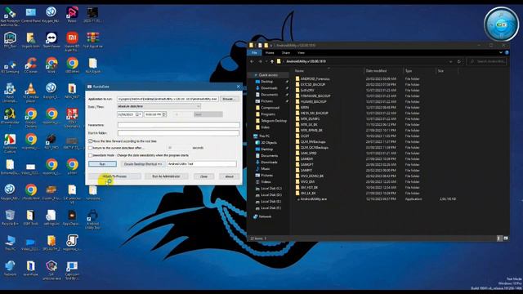Open the red Xiaomi Mi desktop icon
This screenshot has height=294, width=523.
click(72, 42)
